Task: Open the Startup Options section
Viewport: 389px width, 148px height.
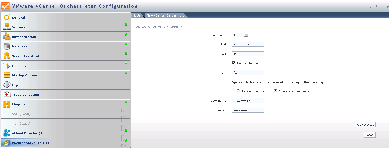Action: (66, 75)
